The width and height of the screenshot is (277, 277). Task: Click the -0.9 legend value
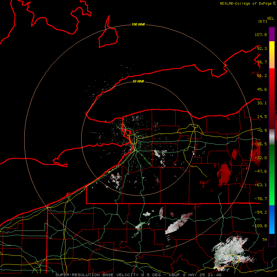[x=262, y=130]
